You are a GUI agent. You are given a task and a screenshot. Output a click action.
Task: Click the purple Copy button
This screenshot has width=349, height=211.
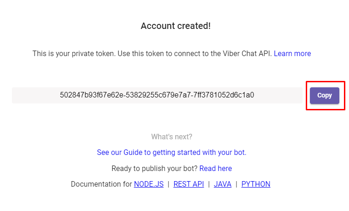point(324,96)
